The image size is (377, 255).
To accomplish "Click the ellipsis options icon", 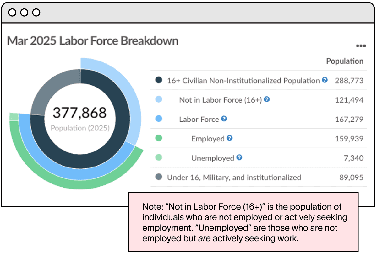I will pos(361,45).
